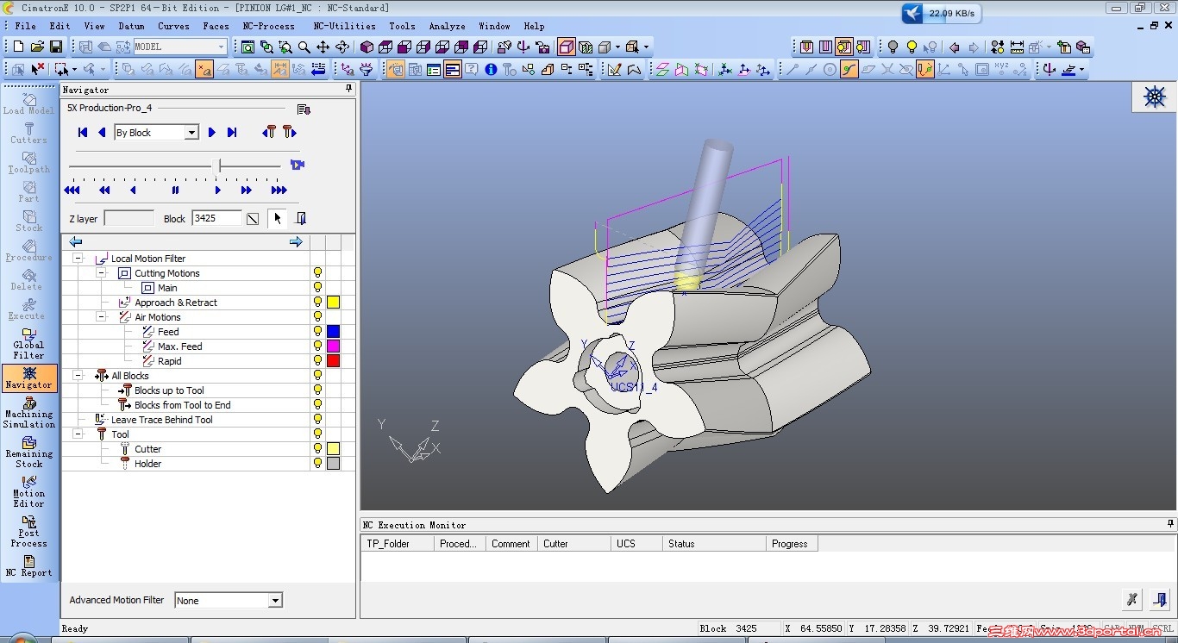Image resolution: width=1178 pixels, height=643 pixels.
Task: Toggle visibility bulb for Cutter
Action: 317,449
